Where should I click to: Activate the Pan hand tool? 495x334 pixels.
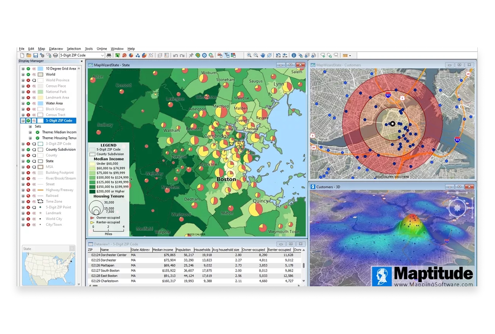pos(262,55)
